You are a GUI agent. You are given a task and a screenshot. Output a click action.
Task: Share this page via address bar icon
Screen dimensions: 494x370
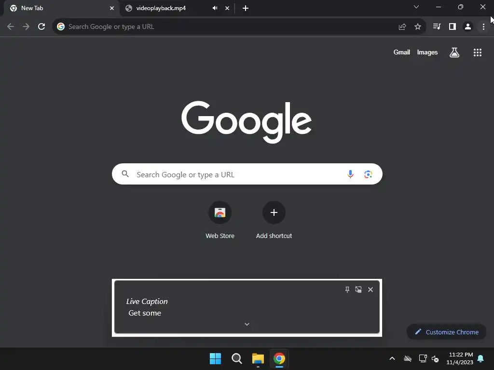[402, 27]
